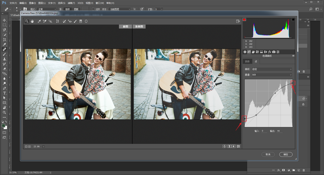This screenshot has height=175, width=324.
Task: Select the Zoom tool in Camera Raw
Action: coord(27,22)
